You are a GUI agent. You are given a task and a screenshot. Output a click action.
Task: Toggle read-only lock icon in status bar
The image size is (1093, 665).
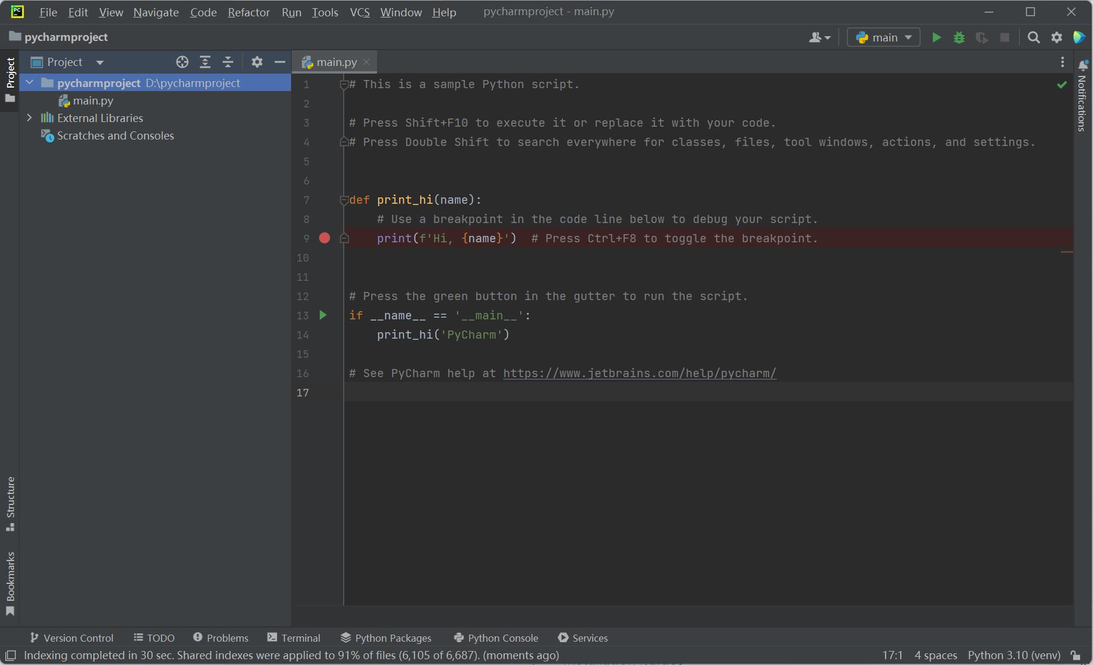tap(1075, 655)
